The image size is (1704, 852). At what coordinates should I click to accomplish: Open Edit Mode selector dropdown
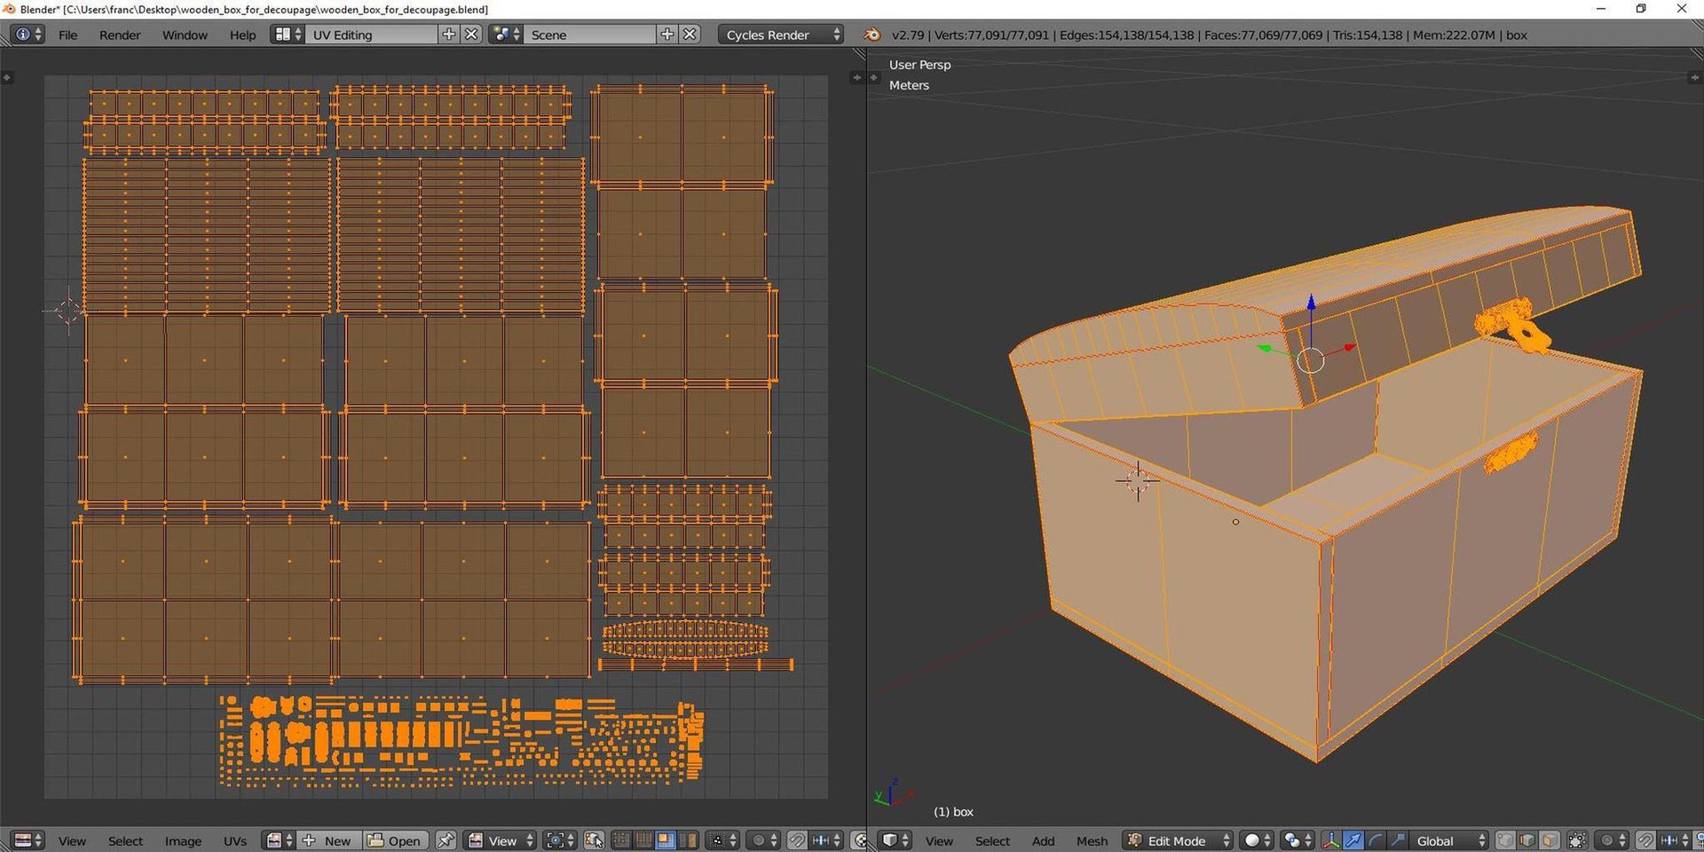[1179, 840]
